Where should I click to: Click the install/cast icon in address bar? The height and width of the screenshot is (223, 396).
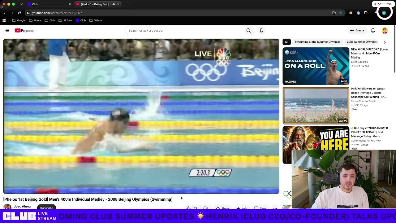click(x=334, y=13)
